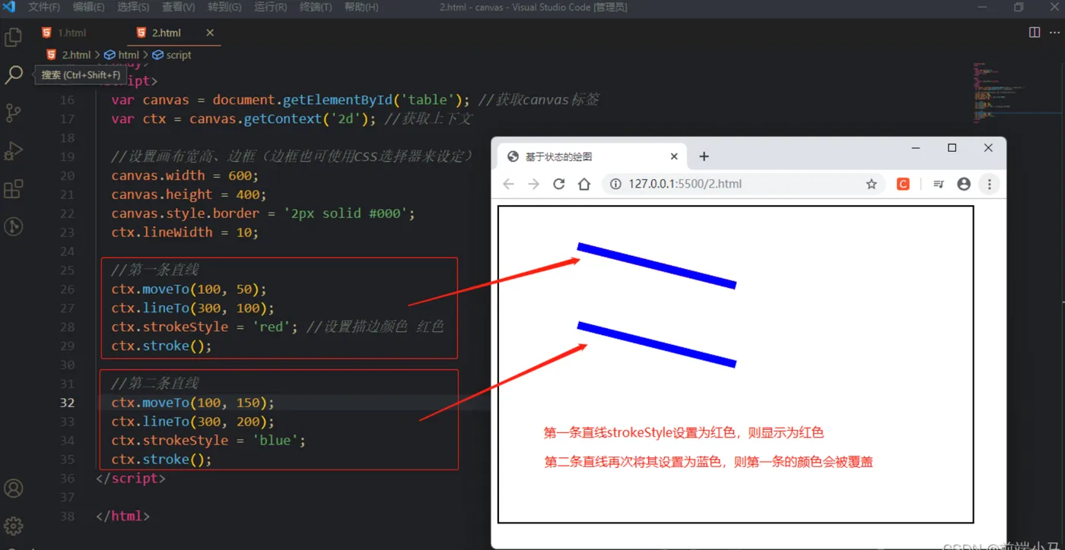Screen dimensions: 1065x550
Task: Click the browser Forward arrow
Action: (534, 184)
